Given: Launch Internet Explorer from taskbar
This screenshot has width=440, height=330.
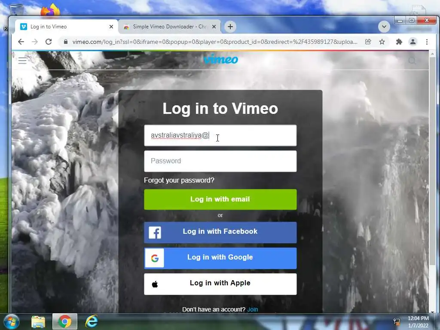Looking at the screenshot, I should [x=92, y=321].
